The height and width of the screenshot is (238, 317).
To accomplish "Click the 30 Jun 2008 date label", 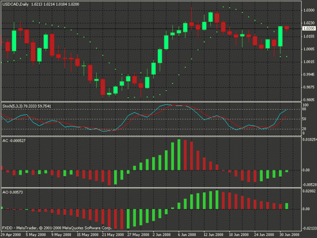I will (x=289, y=235).
